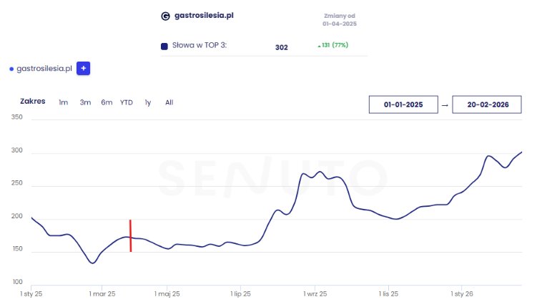The image size is (537, 307).
Task: Open the start date field 01-01-2025
Action: point(403,104)
